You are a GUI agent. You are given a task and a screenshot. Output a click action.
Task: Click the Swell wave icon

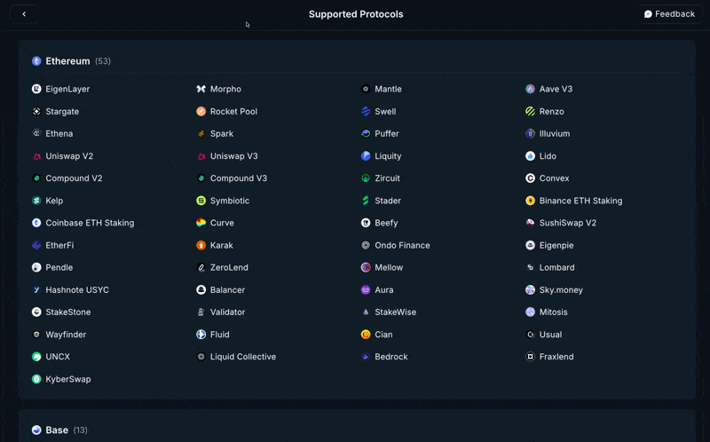click(366, 111)
